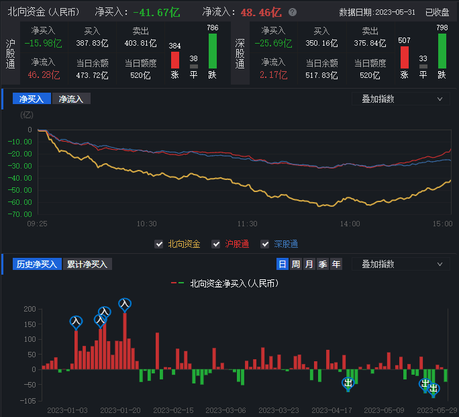This screenshot has width=459, height=417.
Task: Select the 日 daily period button
Action: [283, 265]
